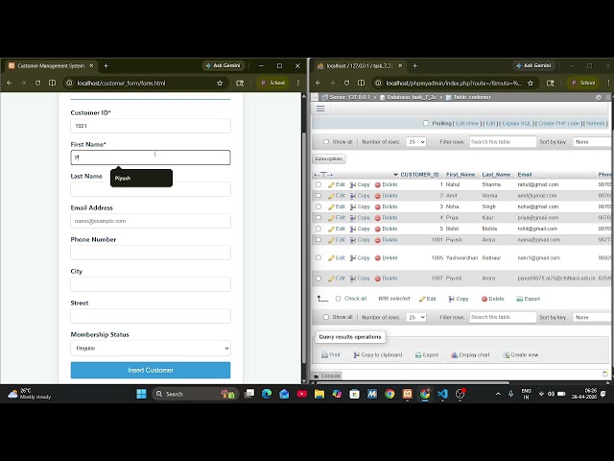Expand Extra options

(x=328, y=158)
